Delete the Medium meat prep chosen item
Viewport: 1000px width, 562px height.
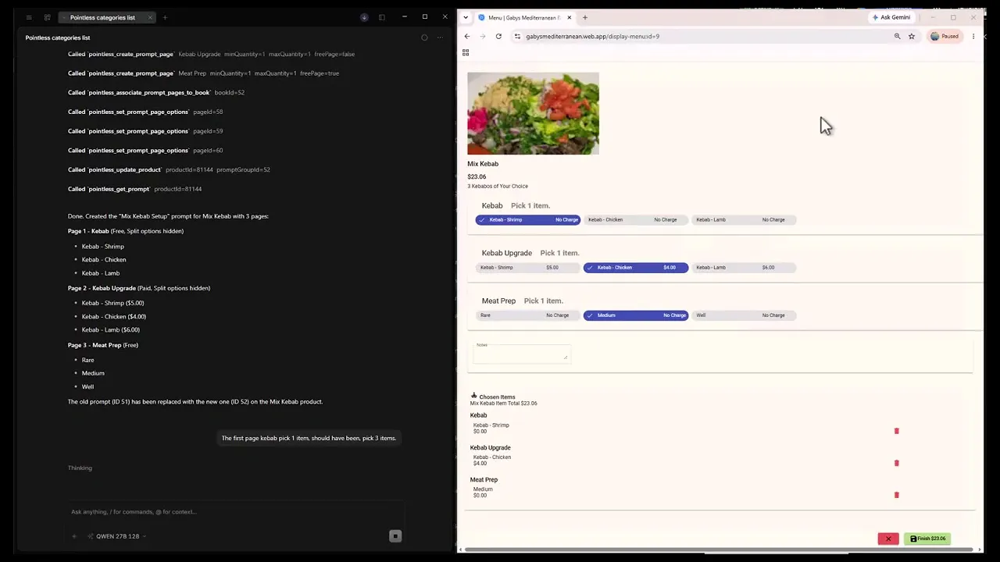(x=896, y=495)
